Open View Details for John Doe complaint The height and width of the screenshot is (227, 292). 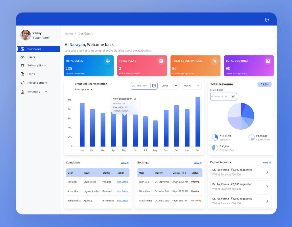122,182
